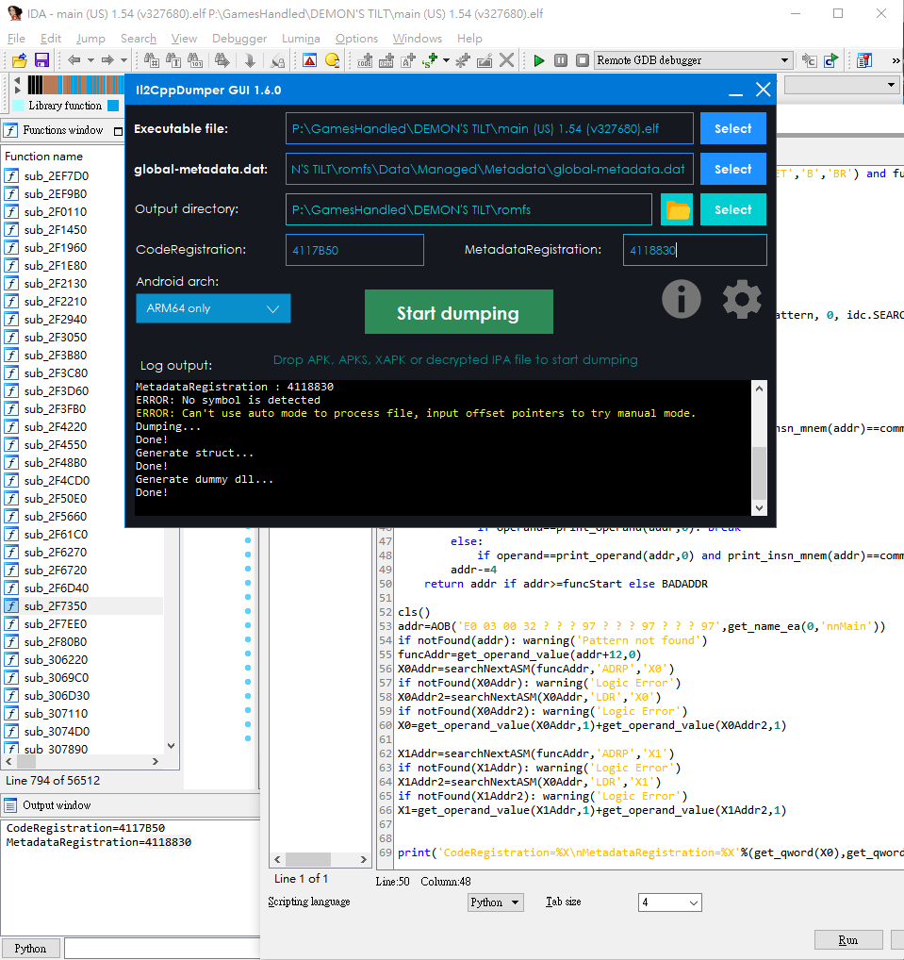Open the Remote GDB debugger dropdown
This screenshot has width=904, height=960.
(693, 60)
